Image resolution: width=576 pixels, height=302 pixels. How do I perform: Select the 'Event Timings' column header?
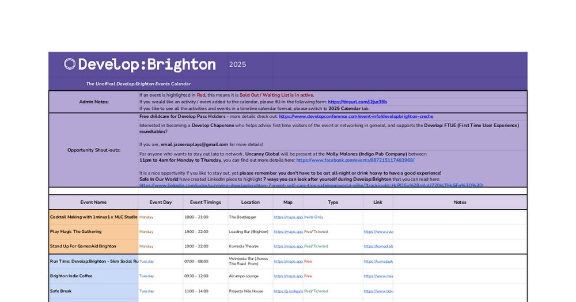click(206, 202)
